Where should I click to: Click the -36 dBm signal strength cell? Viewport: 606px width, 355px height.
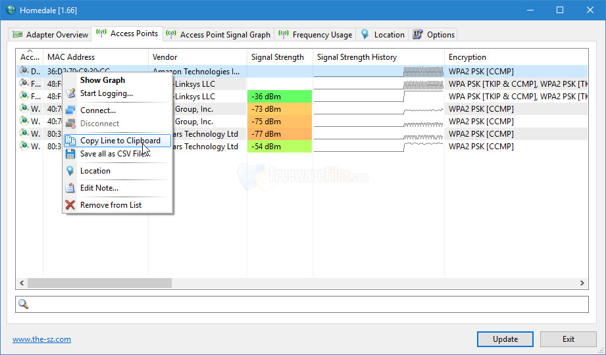[x=280, y=96]
